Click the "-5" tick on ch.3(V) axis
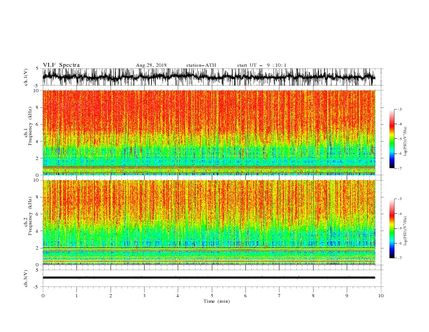429x332 pixels. point(36,287)
